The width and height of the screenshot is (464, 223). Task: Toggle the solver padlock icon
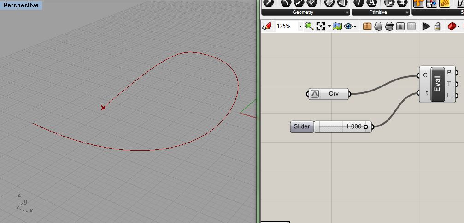point(437,26)
